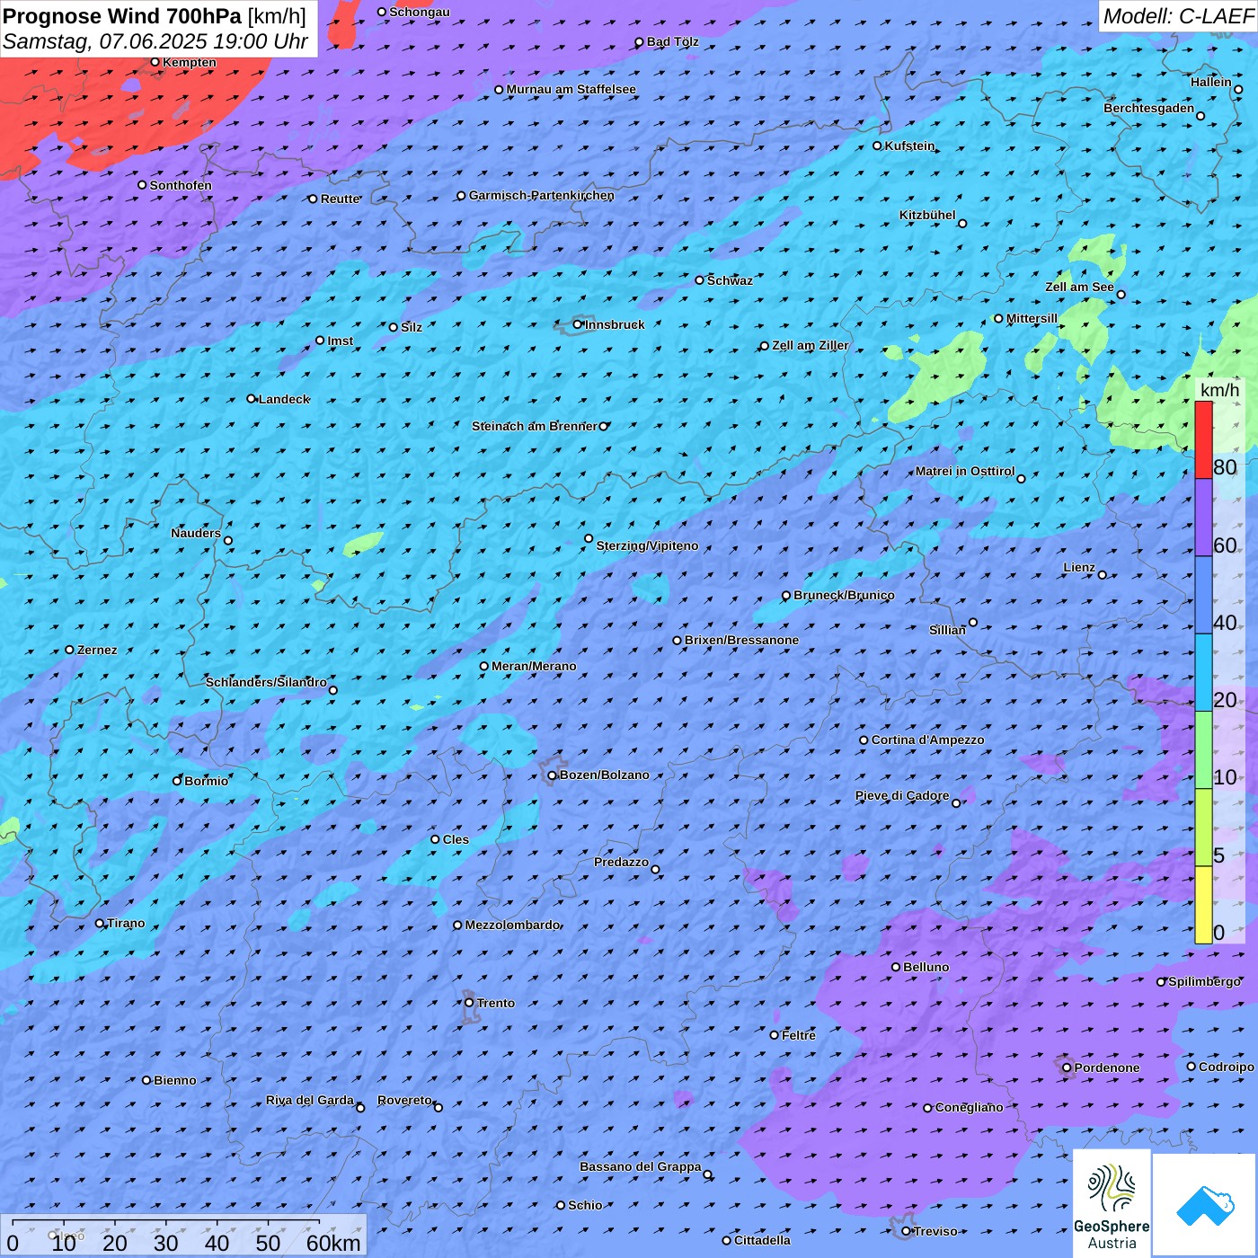This screenshot has width=1258, height=1258.
Task: Click the Zernez label
Action: pos(97,650)
